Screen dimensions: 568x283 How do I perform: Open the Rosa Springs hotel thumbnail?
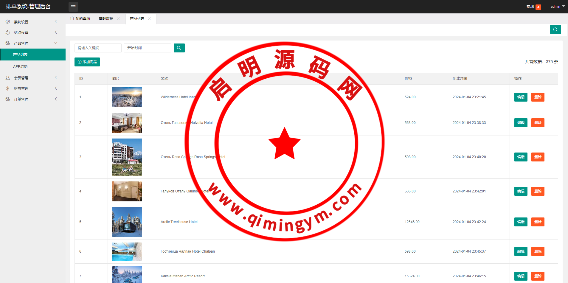[x=127, y=157]
